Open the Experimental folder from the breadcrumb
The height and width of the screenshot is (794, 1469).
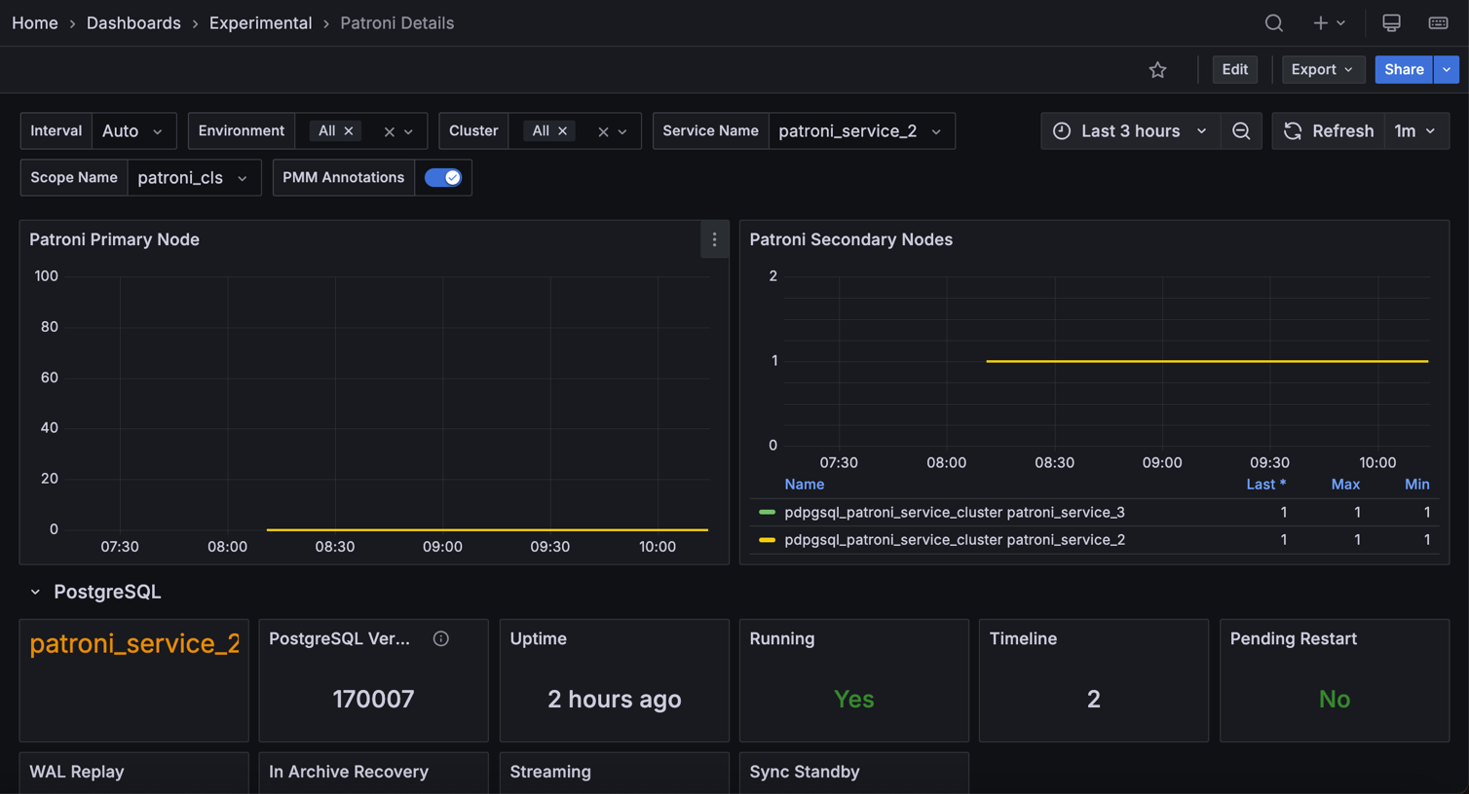260,22
